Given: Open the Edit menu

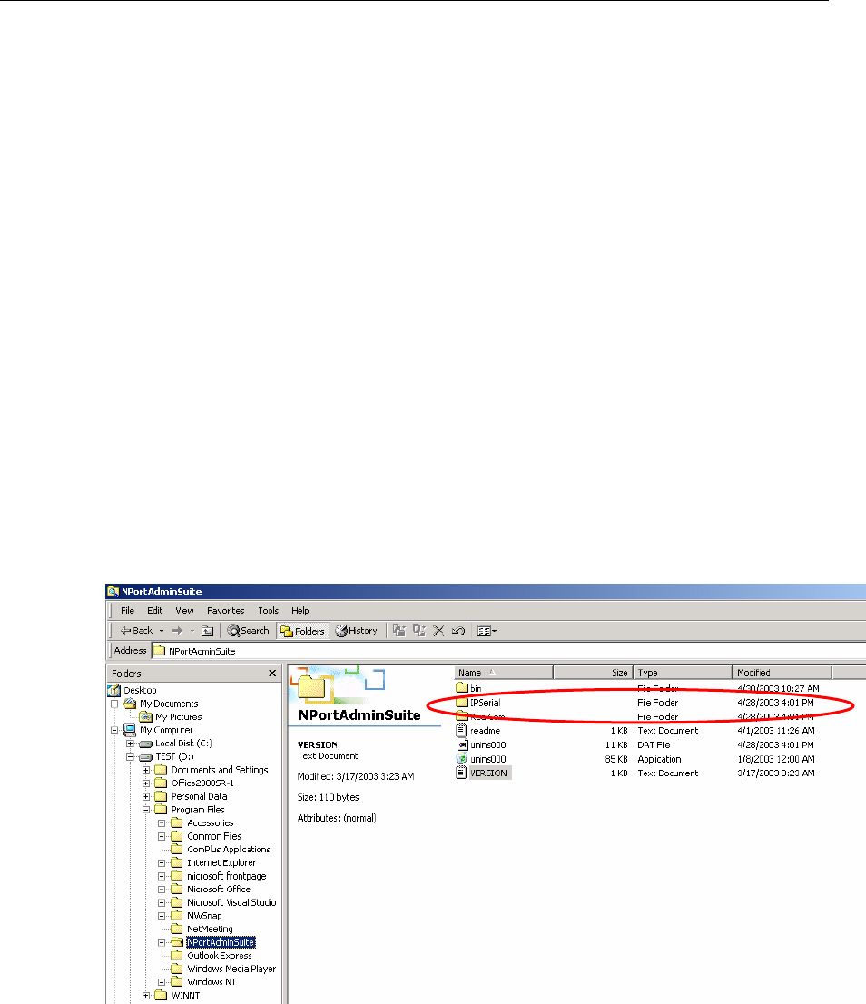Looking at the screenshot, I should (x=154, y=610).
